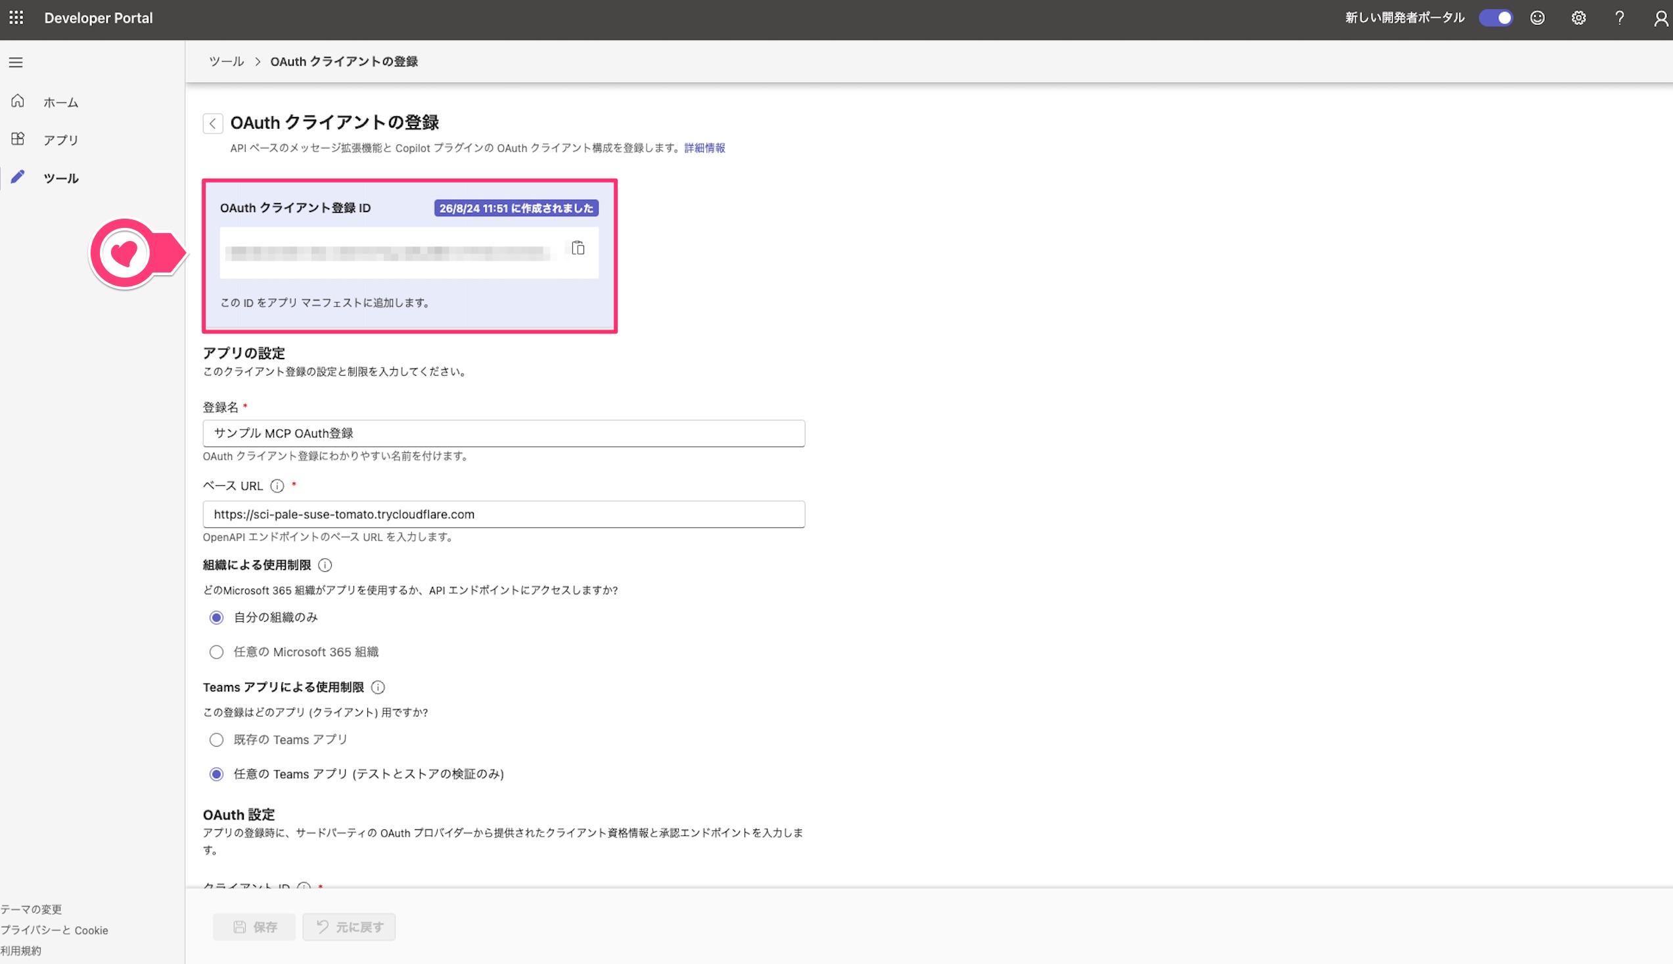Copy the OAuth client registration ID

tap(578, 248)
